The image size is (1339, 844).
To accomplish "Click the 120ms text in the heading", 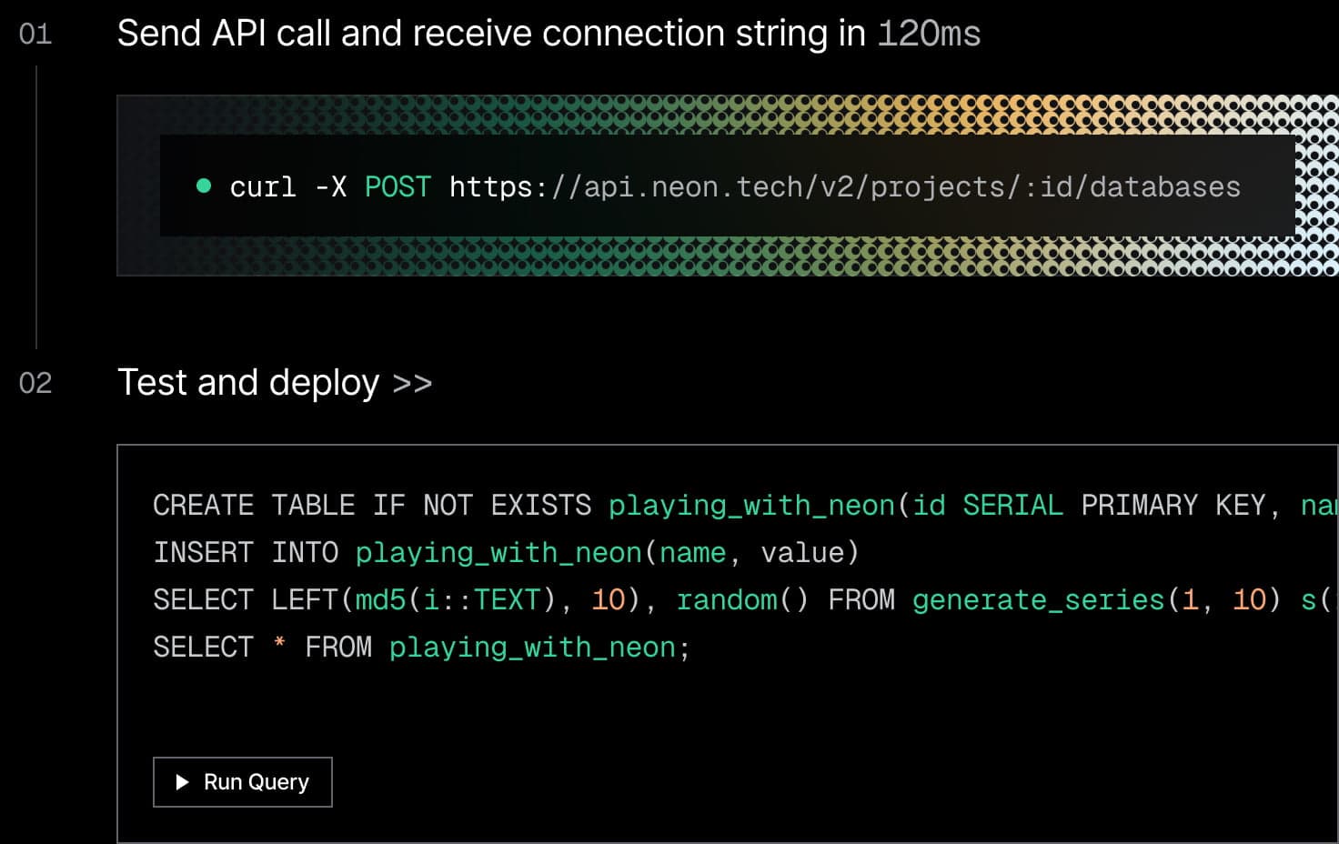I will 929,35.
